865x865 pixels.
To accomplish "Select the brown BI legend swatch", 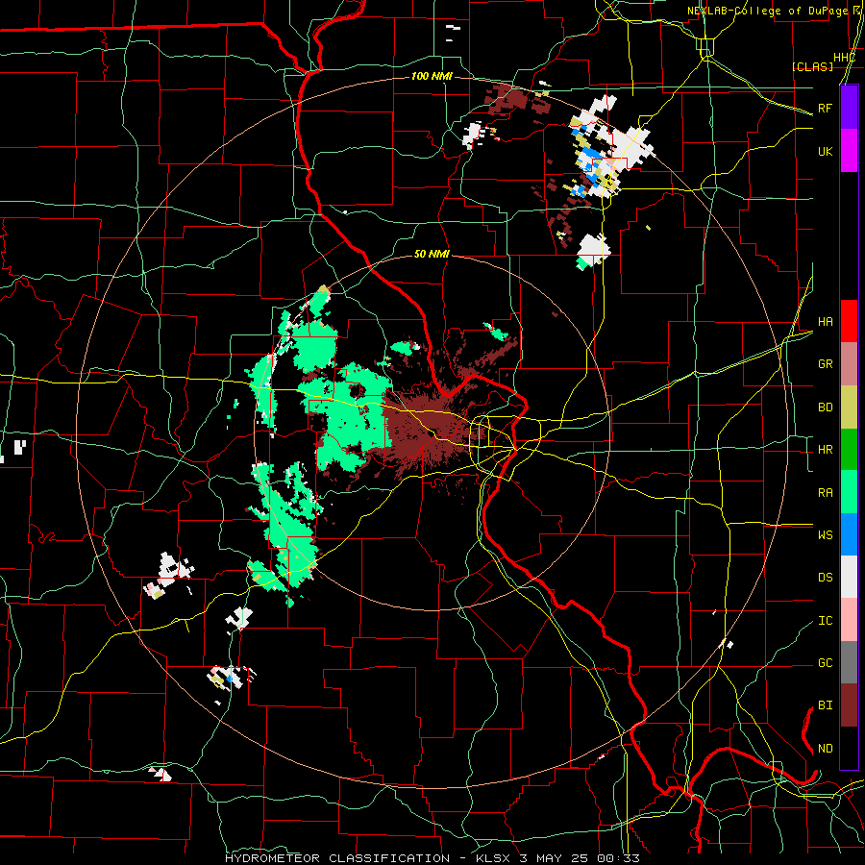I will tap(849, 705).
